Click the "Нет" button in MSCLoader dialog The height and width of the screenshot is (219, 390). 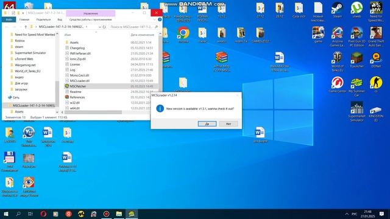[x=229, y=123]
